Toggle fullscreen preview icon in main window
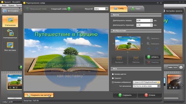This screenshot has width=186, height=104. point(181,67)
